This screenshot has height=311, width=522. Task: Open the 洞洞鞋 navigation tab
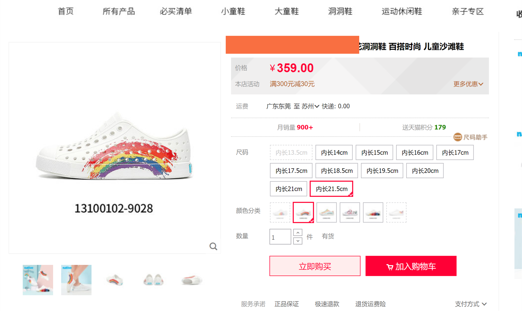point(340,11)
